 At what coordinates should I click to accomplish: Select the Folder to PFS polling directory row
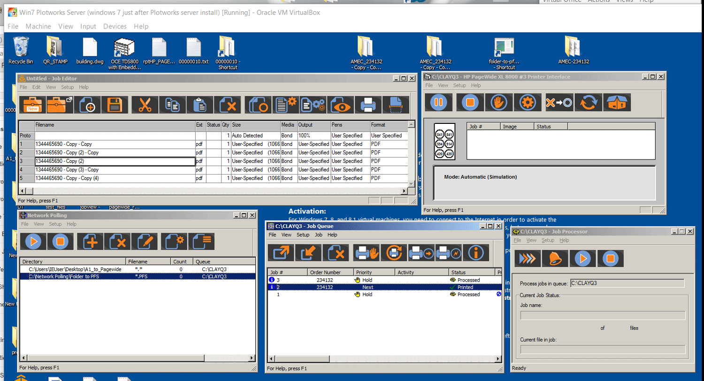click(x=138, y=276)
